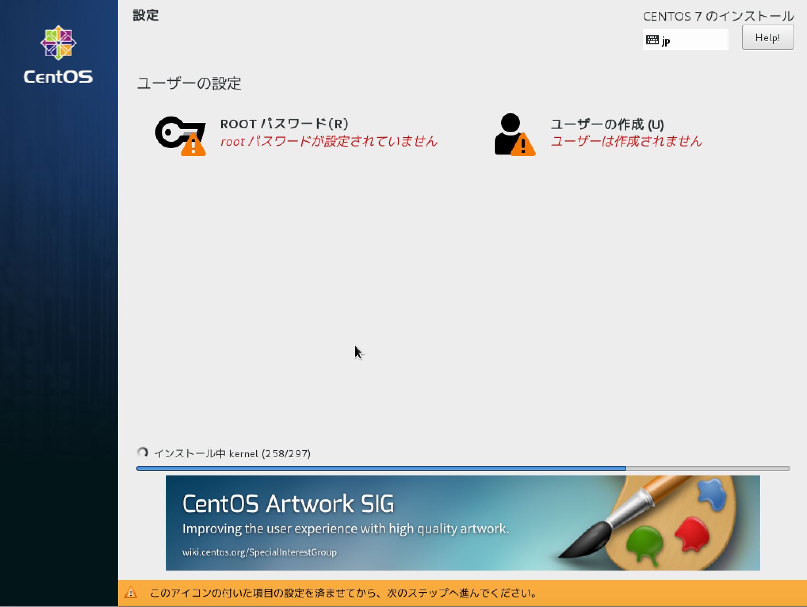807x607 pixels.
Task: Select the 設定 header label
Action: click(x=145, y=17)
